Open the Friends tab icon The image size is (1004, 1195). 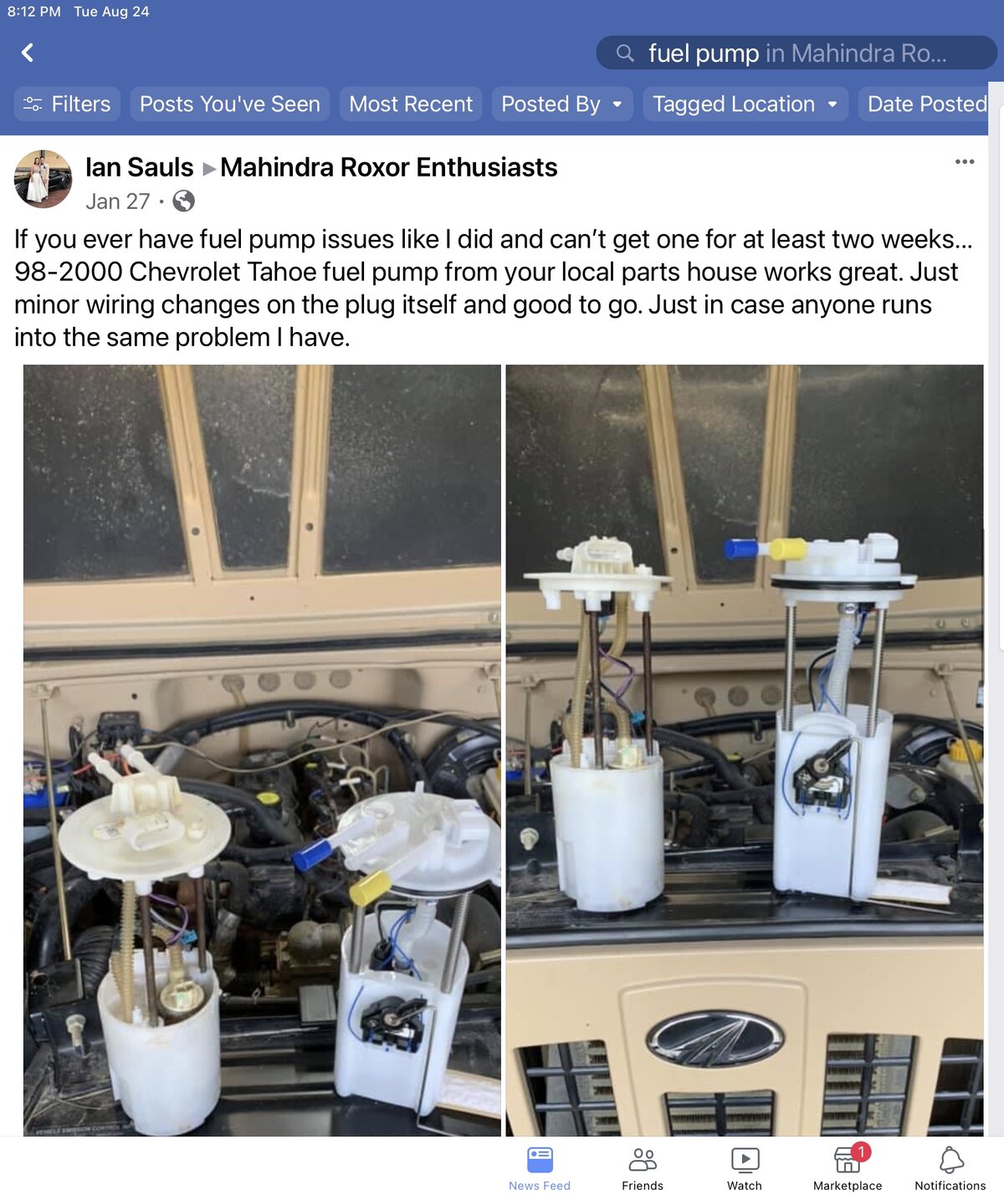tap(643, 1168)
